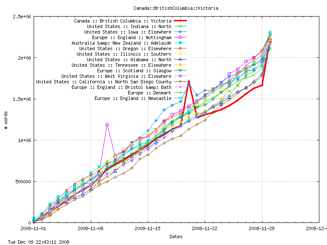Viewport: 327px width, 245px height.
Task: Click the green X marker for Indiana North
Action: point(181,26)
